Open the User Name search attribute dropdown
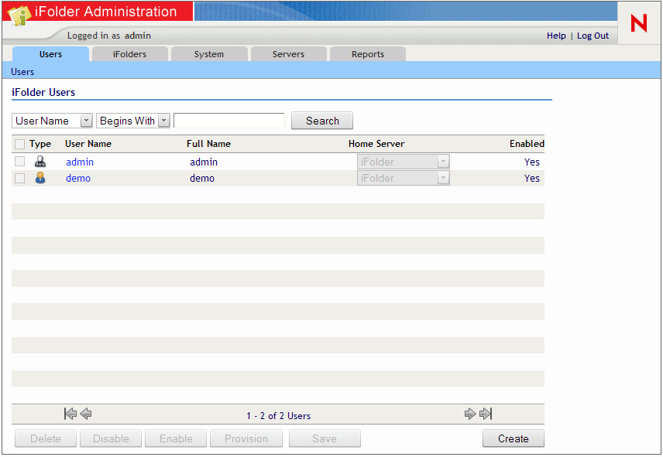The image size is (663, 457). (x=52, y=121)
